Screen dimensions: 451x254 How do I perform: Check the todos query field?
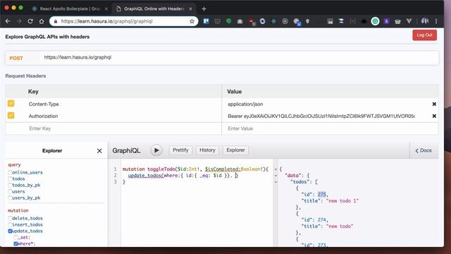click(10, 179)
